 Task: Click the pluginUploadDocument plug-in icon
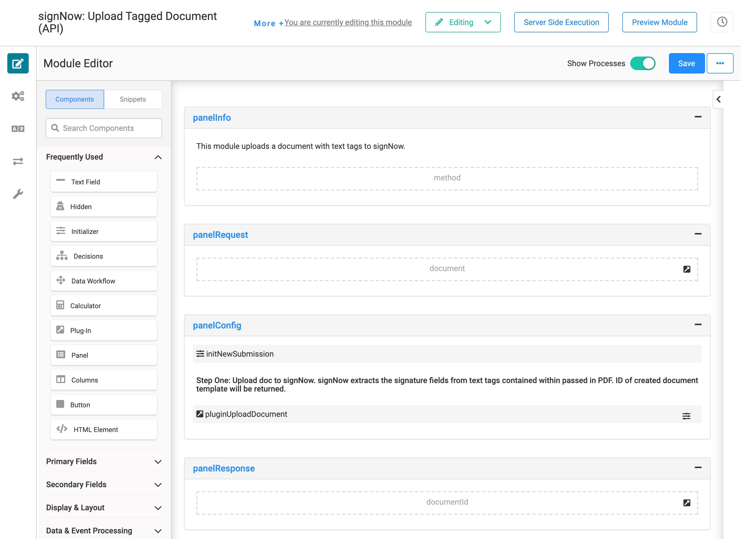200,414
